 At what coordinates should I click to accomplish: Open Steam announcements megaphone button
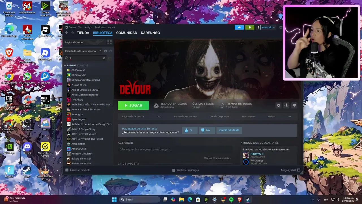click(239, 27)
